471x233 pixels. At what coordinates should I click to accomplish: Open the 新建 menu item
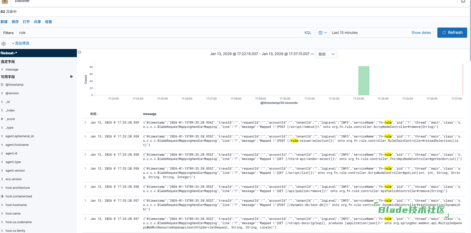tap(4, 22)
